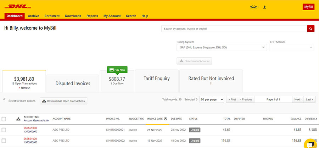Select the $808.77 Due Now tab
The width and height of the screenshot is (319, 148).
pyautogui.click(x=117, y=81)
